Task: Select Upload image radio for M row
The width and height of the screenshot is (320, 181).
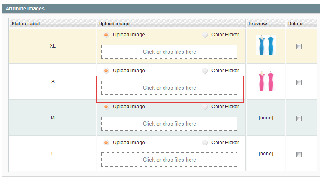Action: 106,107
